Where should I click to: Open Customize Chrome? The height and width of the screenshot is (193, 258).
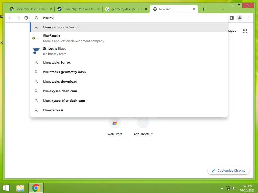tap(229, 171)
